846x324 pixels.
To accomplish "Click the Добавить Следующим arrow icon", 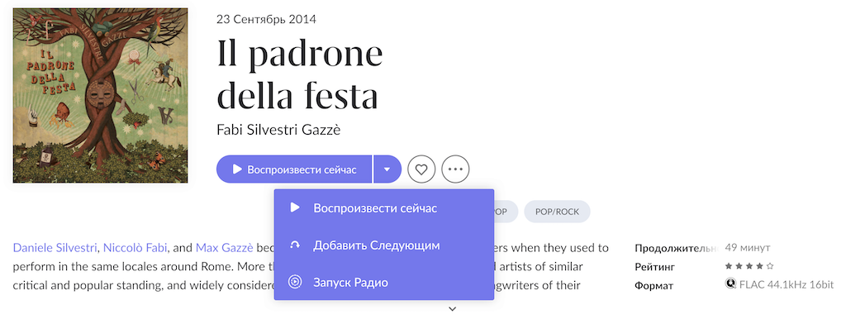I will click(295, 245).
